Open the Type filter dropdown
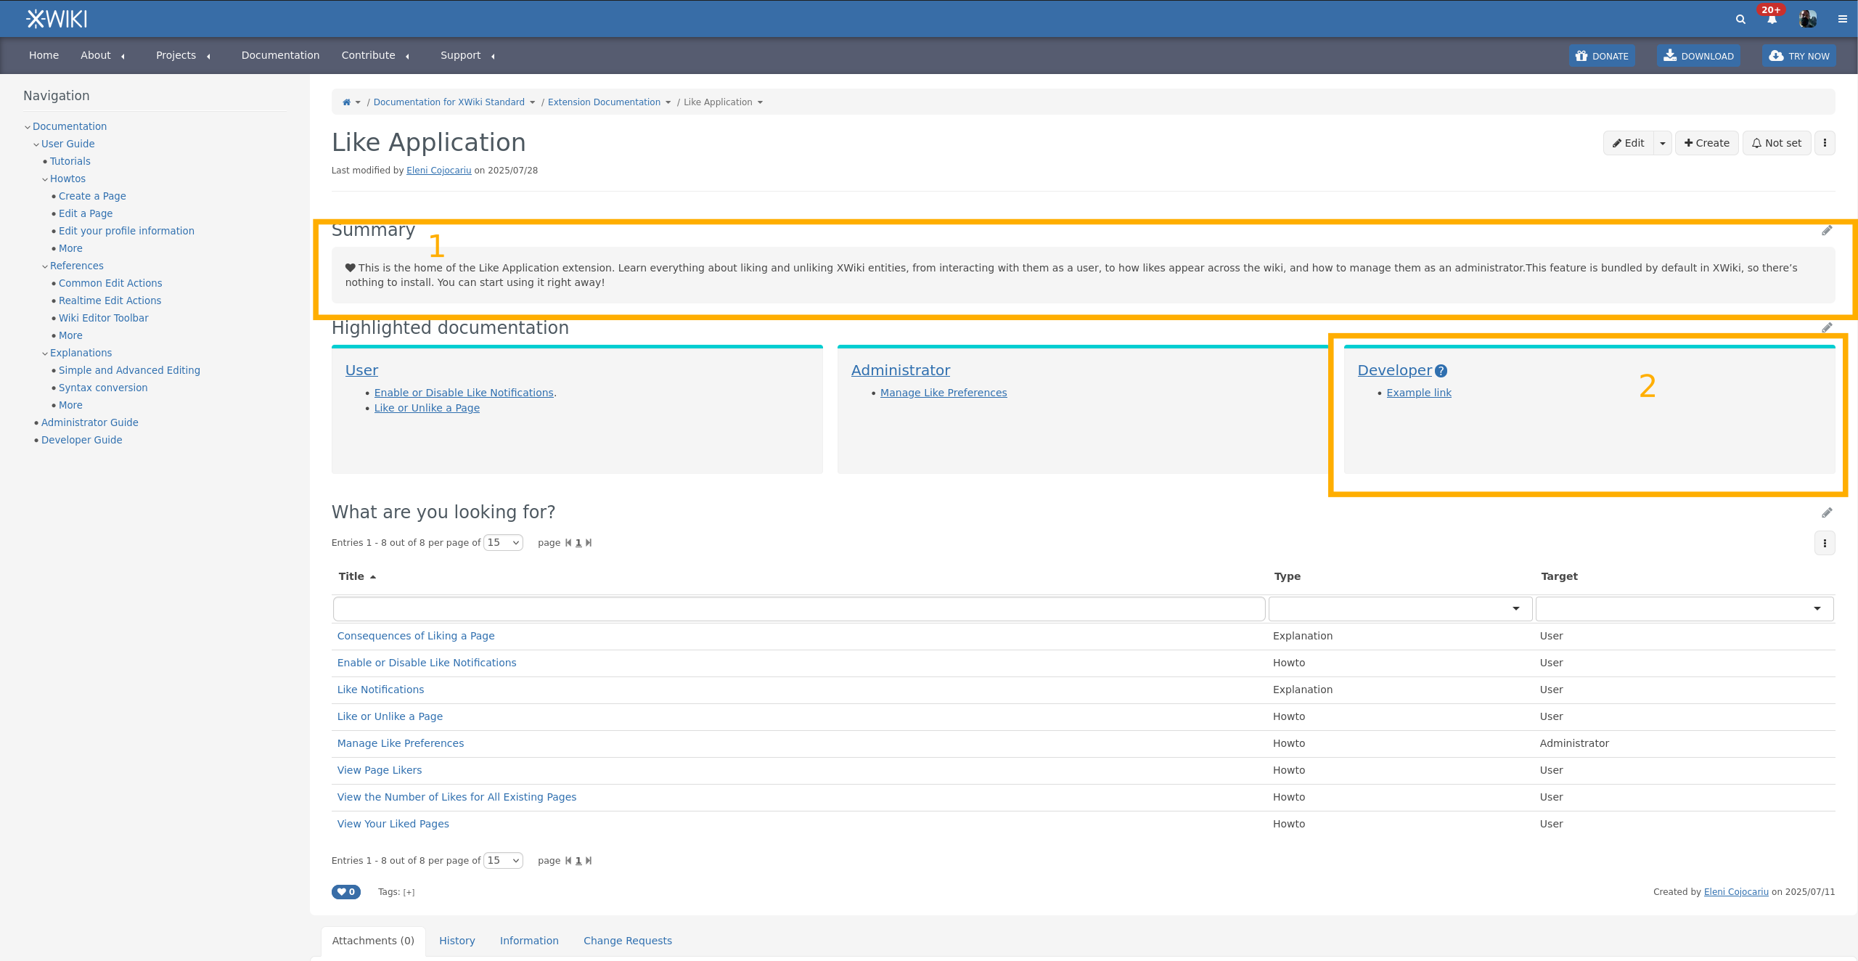 click(1400, 609)
